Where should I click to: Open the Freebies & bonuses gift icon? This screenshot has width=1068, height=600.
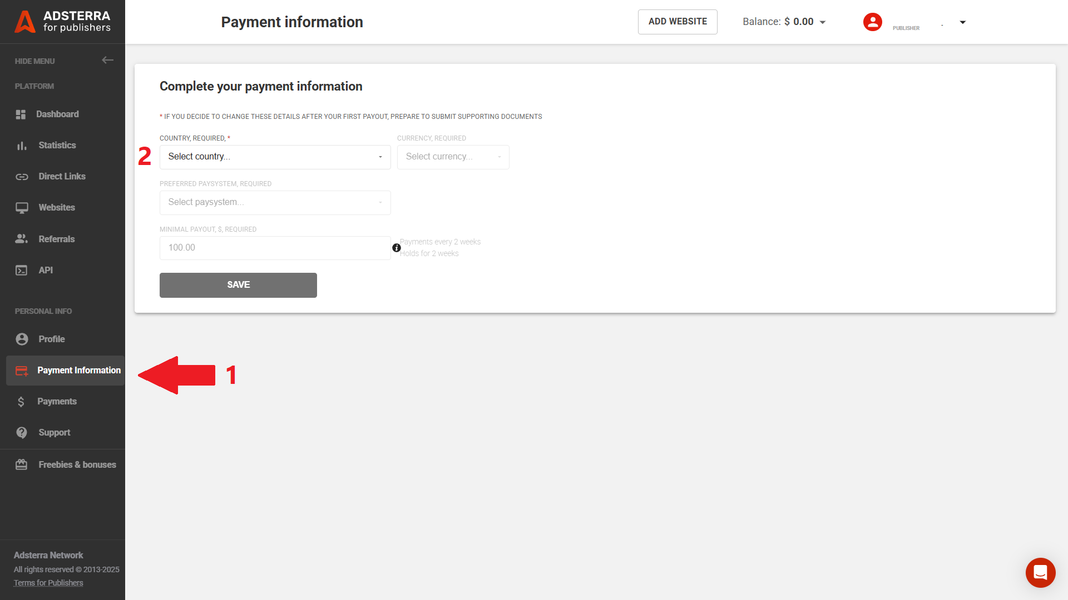21,464
